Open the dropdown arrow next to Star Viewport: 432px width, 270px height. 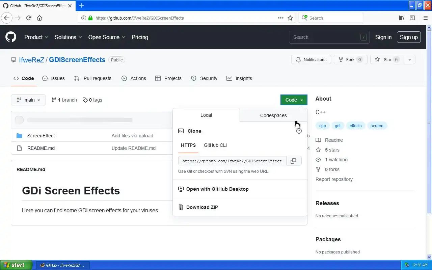[x=409, y=60]
